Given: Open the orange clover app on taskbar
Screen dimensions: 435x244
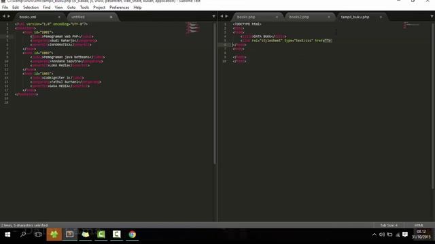Looking at the screenshot, I should [54, 235].
